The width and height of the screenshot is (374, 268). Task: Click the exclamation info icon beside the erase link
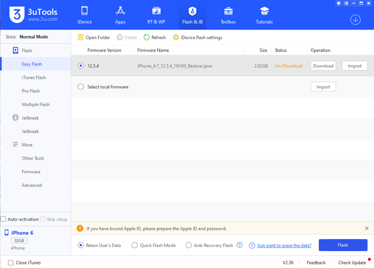[252, 245]
